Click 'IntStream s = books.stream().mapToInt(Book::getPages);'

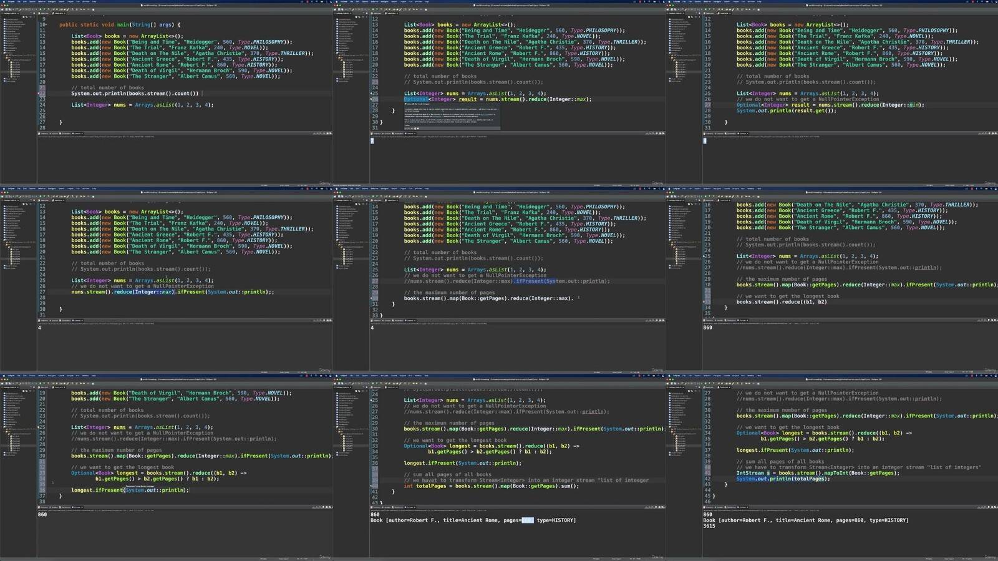818,473
